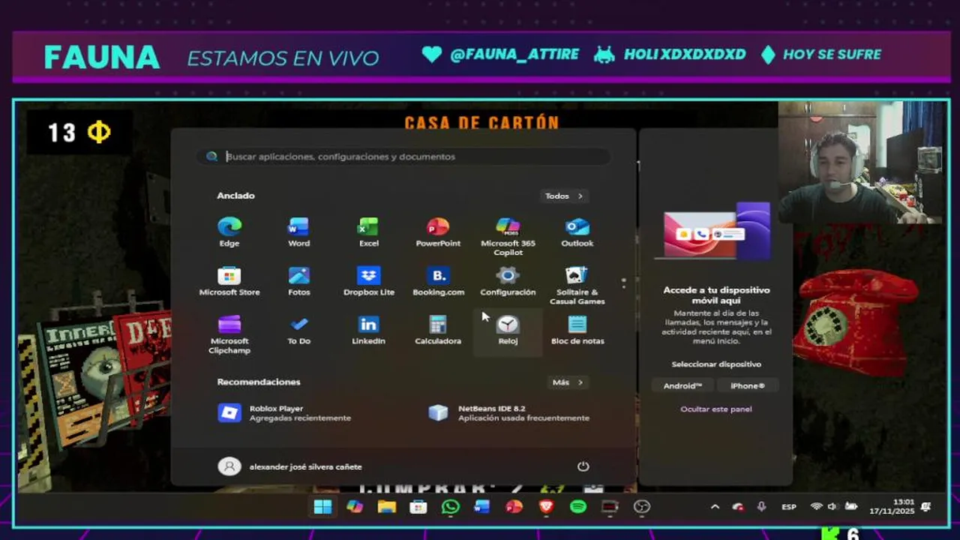Open Outlook pinned app
This screenshot has height=540, width=960.
pyautogui.click(x=577, y=232)
